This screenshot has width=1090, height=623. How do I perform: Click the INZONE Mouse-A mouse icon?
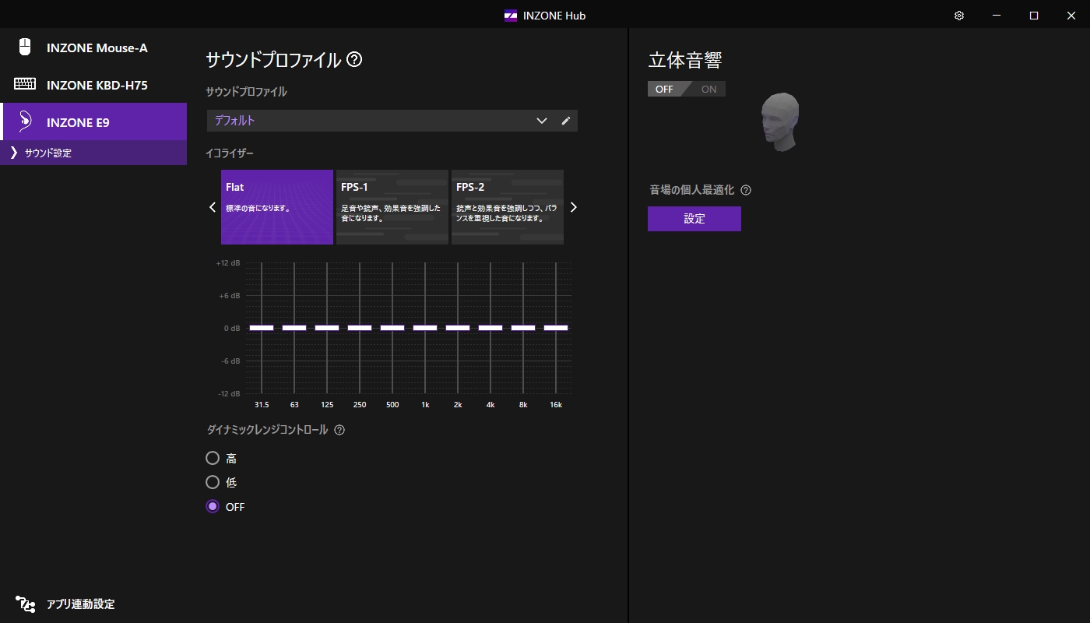[25, 47]
